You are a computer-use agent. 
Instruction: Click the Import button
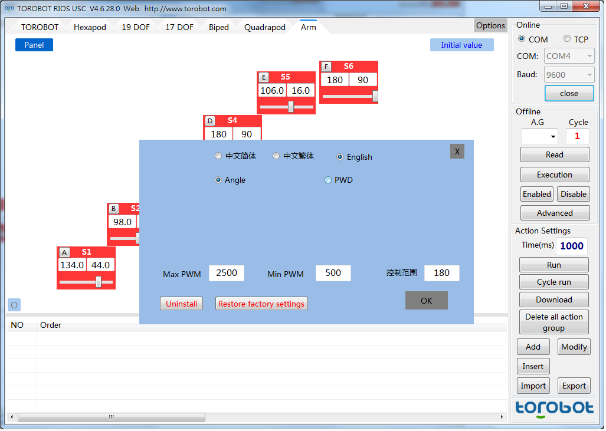[533, 386]
